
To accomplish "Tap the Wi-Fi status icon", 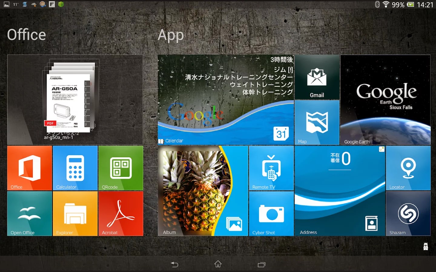I will (x=386, y=4).
